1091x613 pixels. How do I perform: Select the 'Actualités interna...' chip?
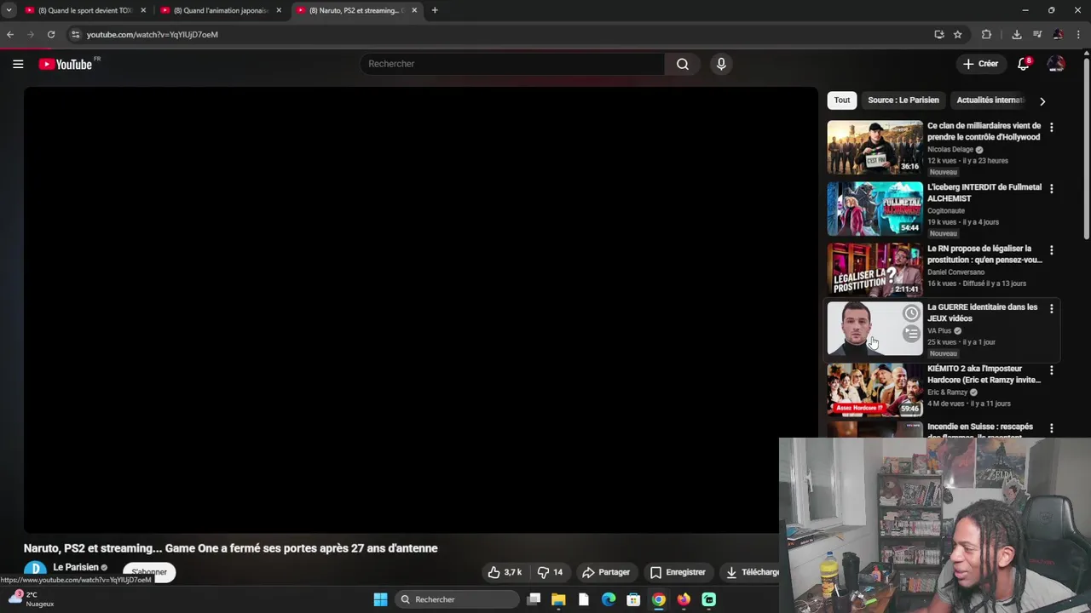(x=990, y=100)
